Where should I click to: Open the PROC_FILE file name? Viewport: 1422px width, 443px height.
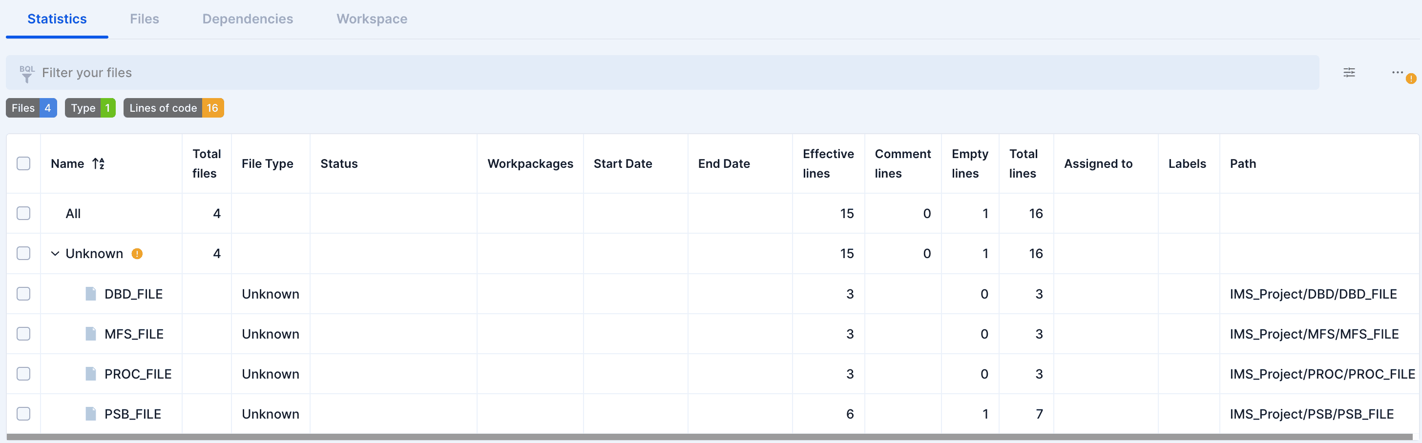point(138,374)
